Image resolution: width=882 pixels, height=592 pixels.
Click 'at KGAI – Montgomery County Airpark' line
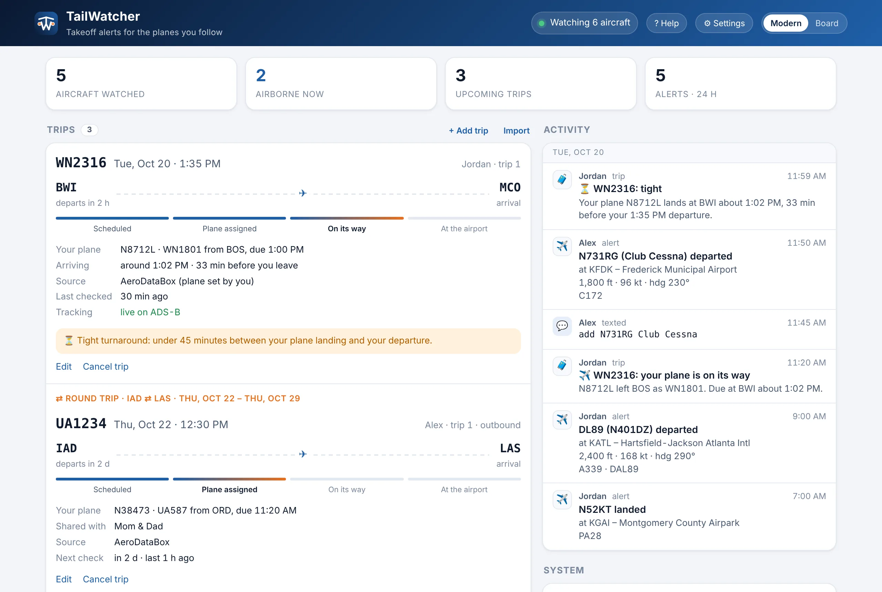659,523
